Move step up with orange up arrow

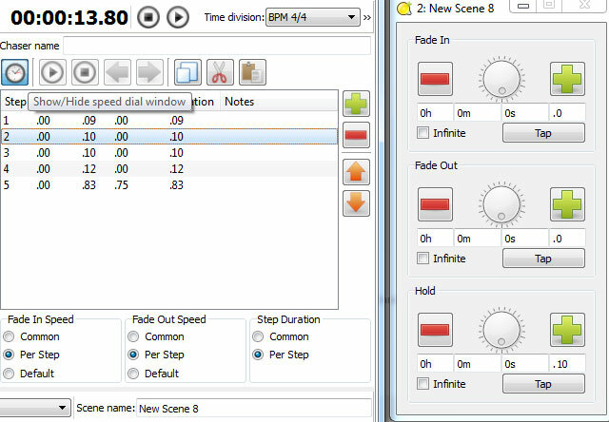(356, 172)
